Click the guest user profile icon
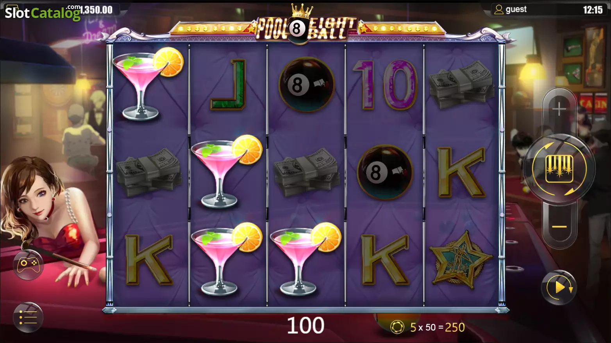 (499, 9)
